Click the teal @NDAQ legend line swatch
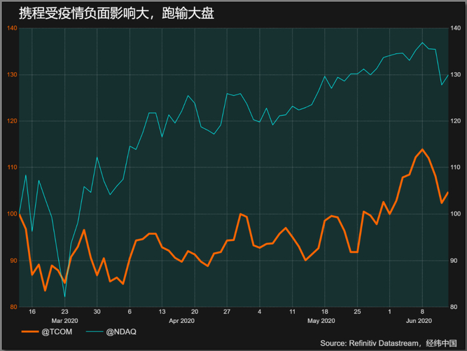Viewport: 467px width, 351px height. (95, 332)
